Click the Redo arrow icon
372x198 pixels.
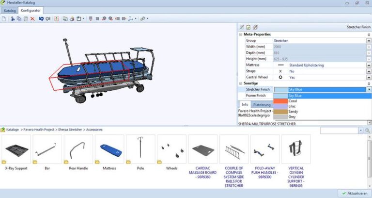[x=47, y=18]
